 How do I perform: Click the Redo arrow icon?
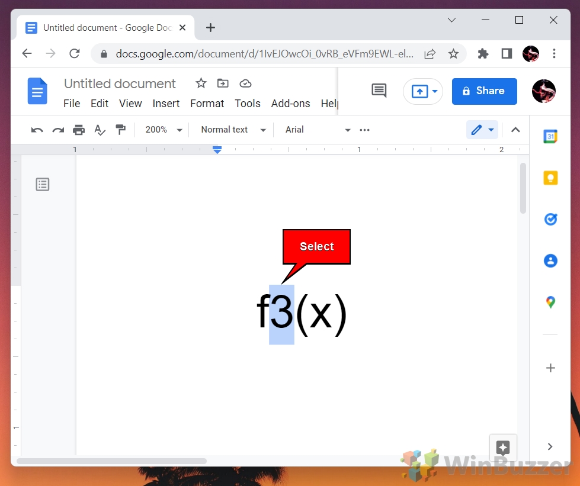pyautogui.click(x=58, y=130)
